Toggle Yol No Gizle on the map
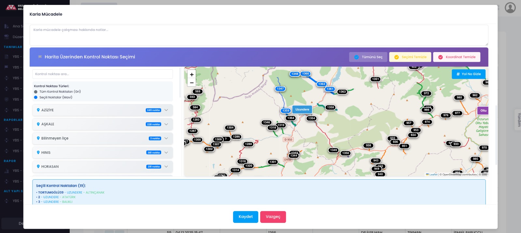 click(x=468, y=74)
